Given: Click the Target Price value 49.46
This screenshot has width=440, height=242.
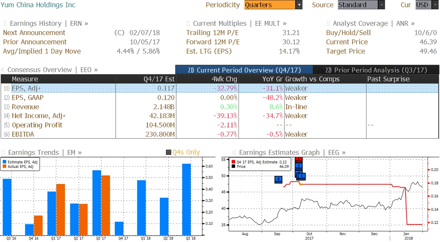Looking at the screenshot, I should 428,51.
